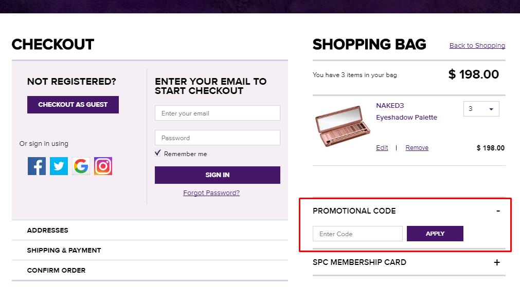This screenshot has width=520, height=287.
Task: Open the Confirm Order step
Action: tap(57, 271)
